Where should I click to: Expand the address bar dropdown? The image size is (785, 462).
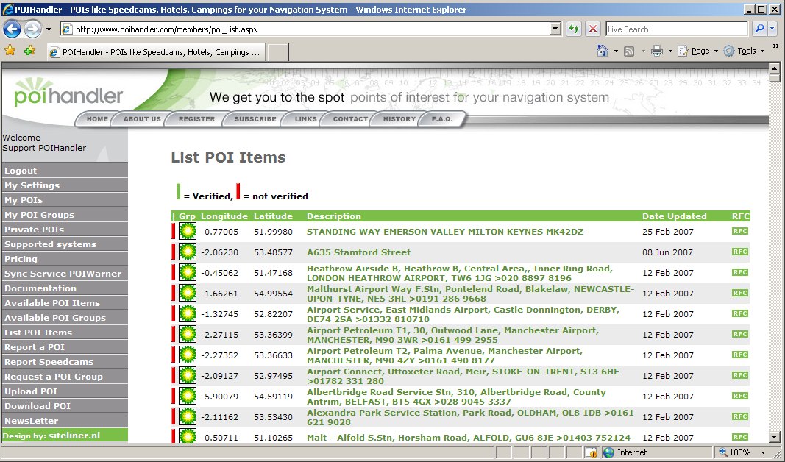coord(555,29)
